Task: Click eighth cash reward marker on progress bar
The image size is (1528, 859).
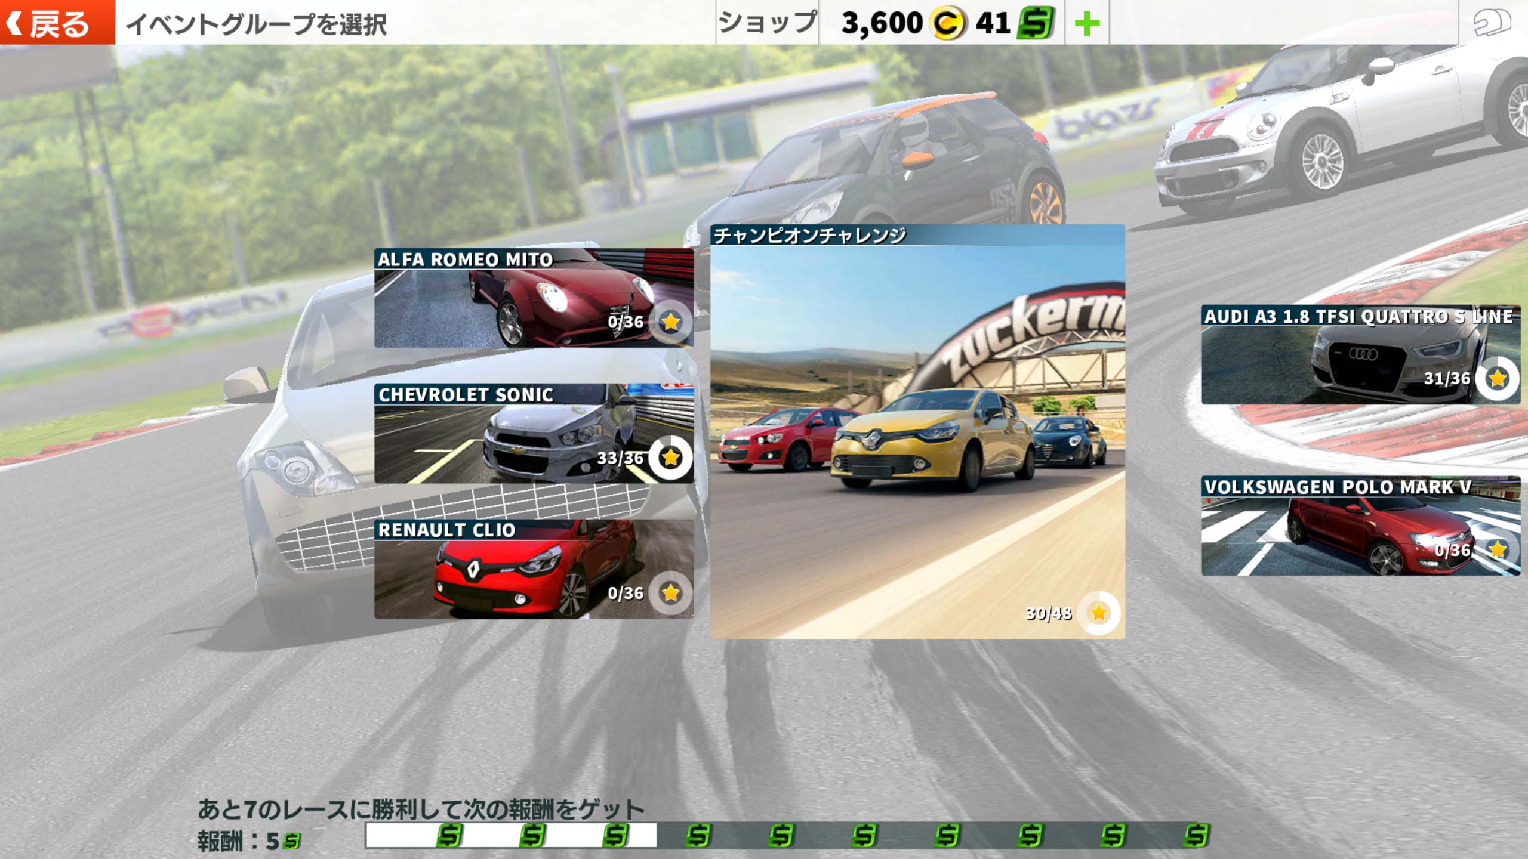Action: (x=1030, y=836)
